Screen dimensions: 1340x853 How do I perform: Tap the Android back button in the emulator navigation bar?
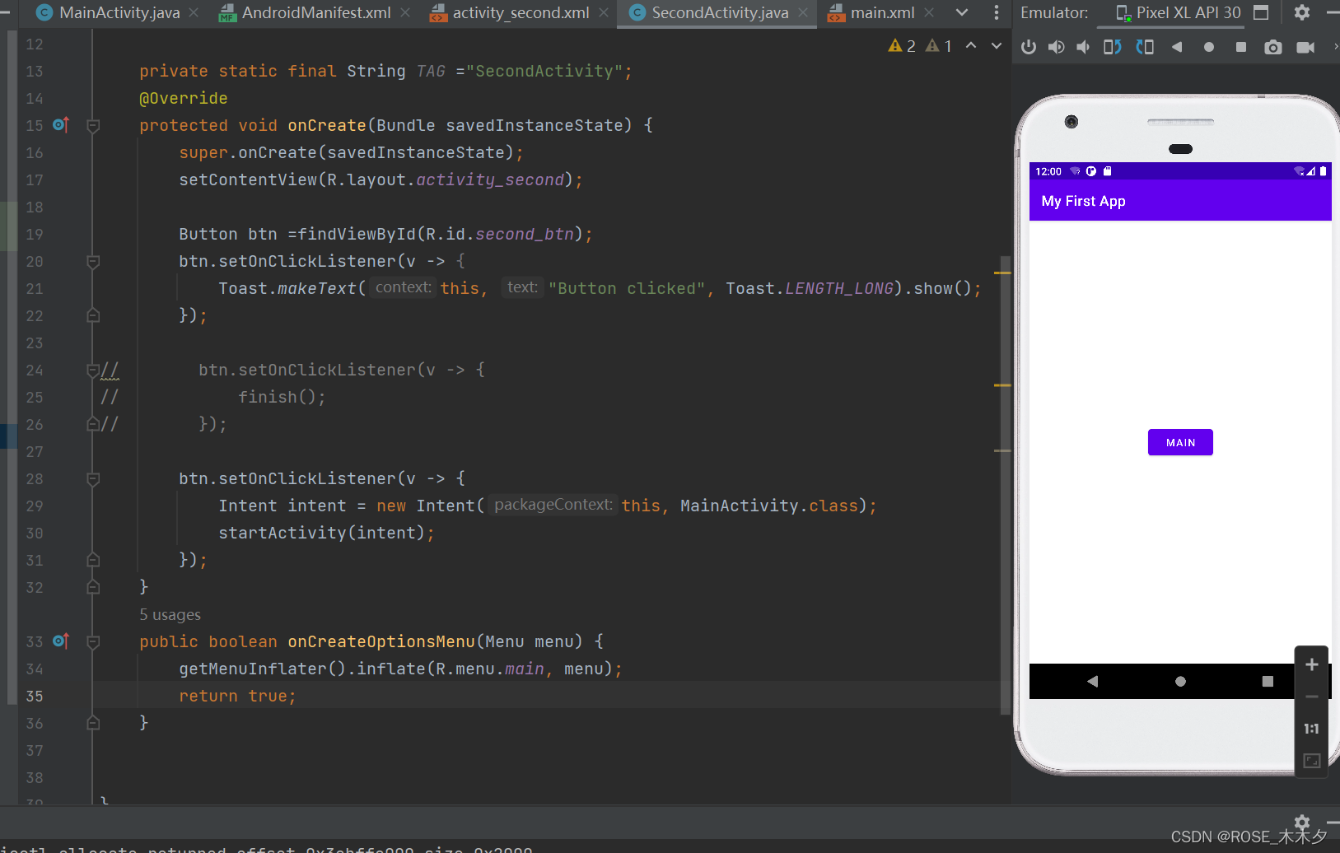(1093, 681)
